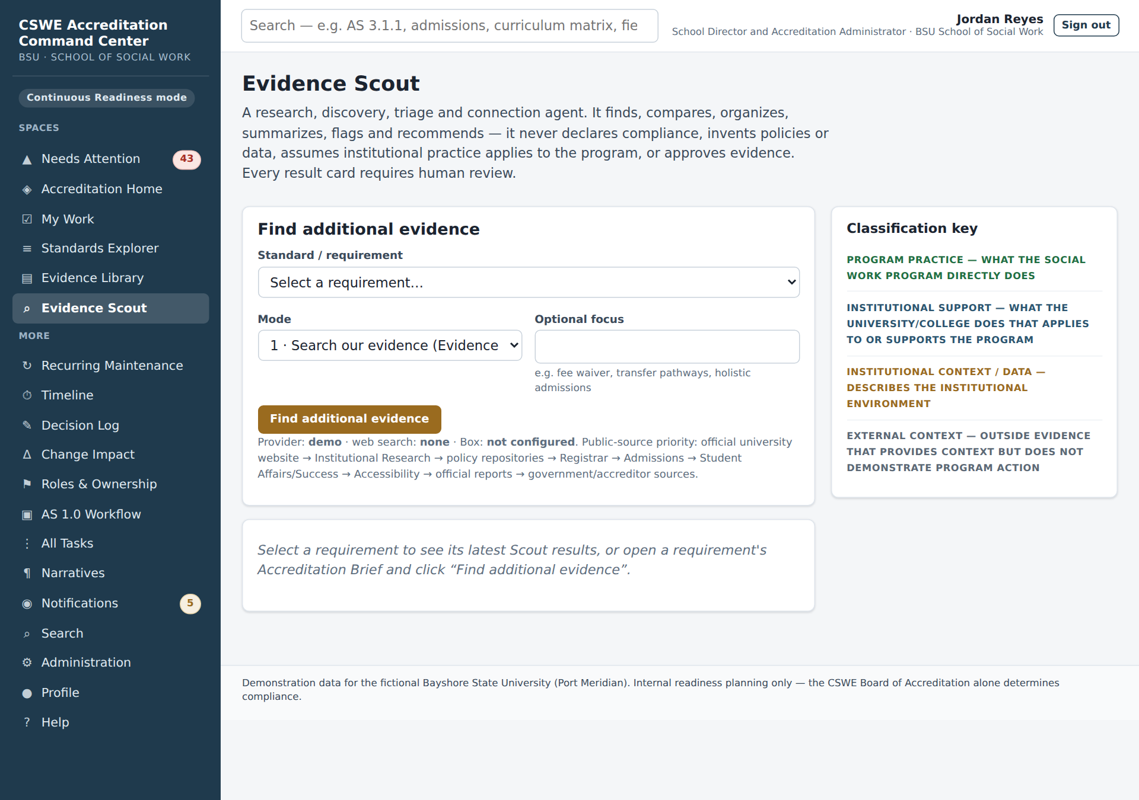The width and height of the screenshot is (1139, 800).
Task: Click the Notifications bullseye icon
Action: (27, 604)
